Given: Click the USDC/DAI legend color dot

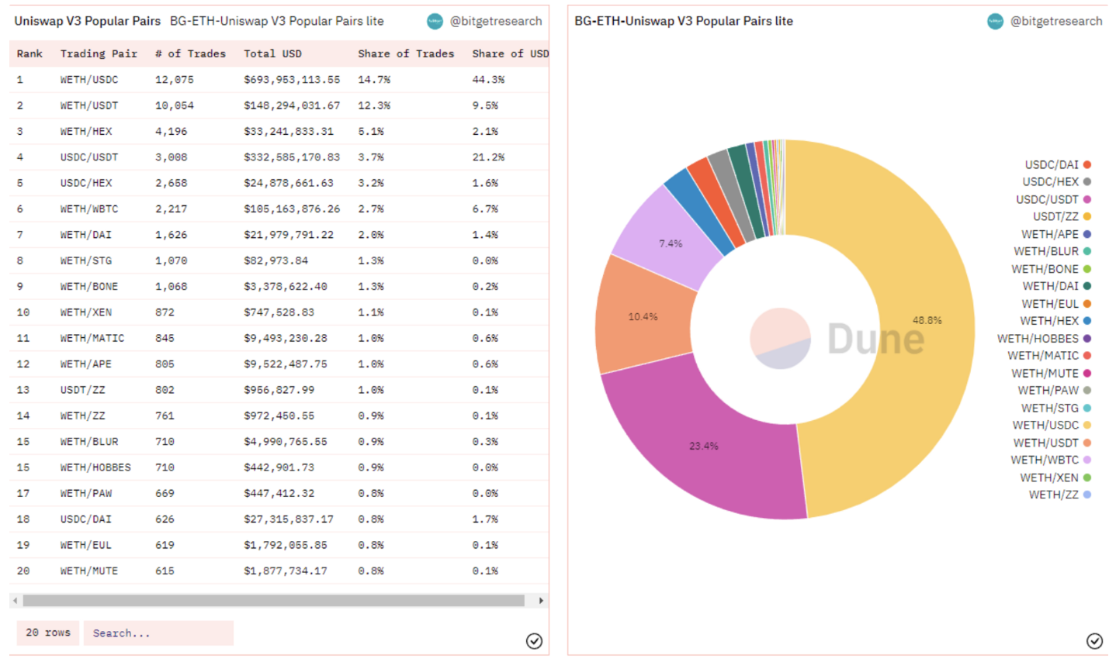Looking at the screenshot, I should pos(1087,164).
